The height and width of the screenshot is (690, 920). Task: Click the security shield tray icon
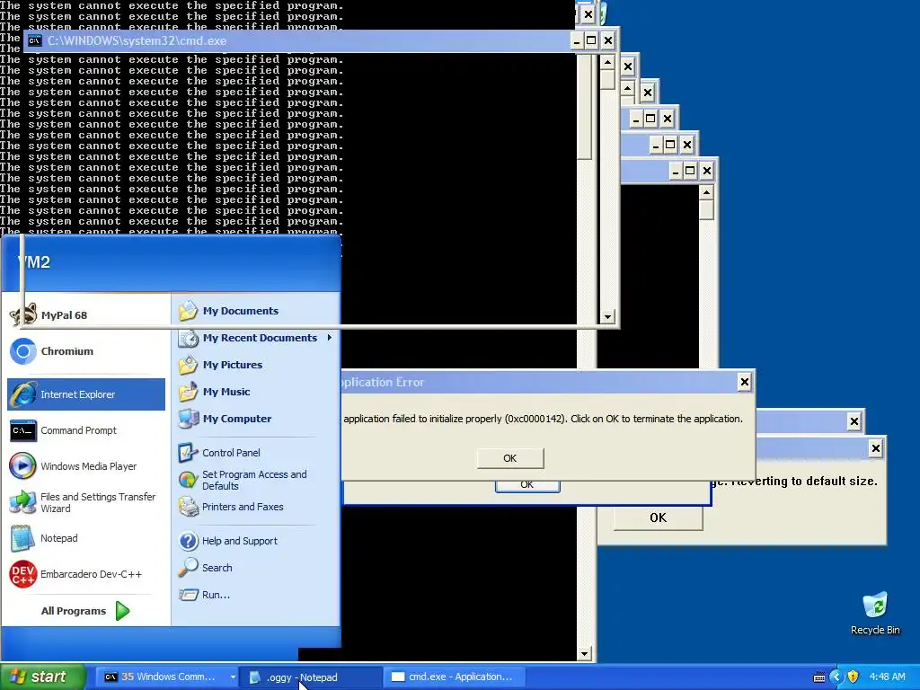(854, 677)
